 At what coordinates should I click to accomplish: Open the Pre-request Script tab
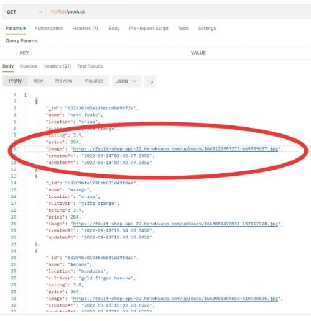click(x=149, y=29)
